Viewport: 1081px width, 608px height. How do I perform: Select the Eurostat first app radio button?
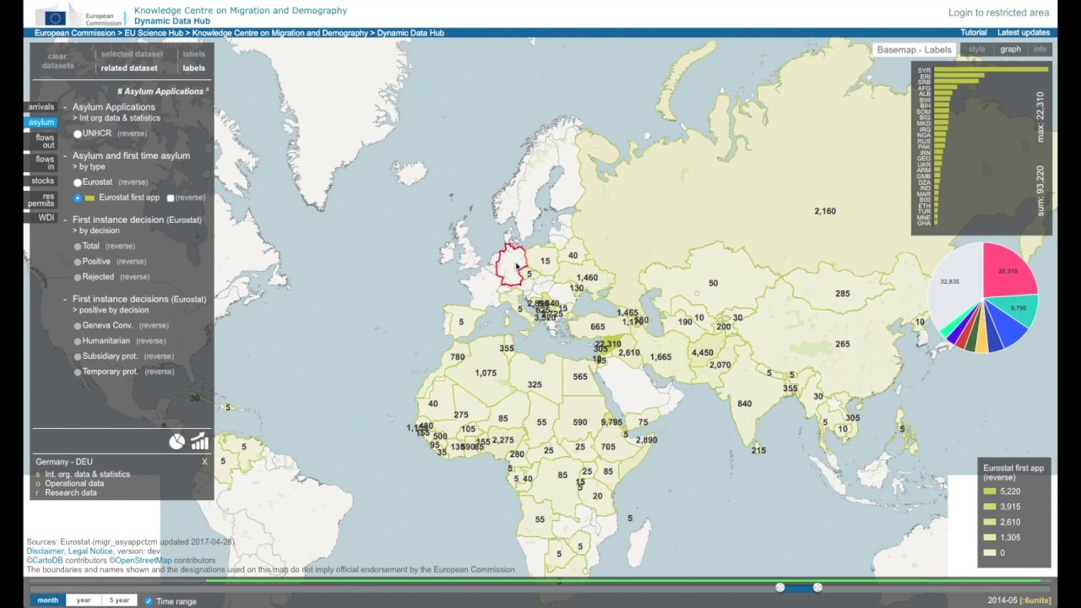(78, 198)
